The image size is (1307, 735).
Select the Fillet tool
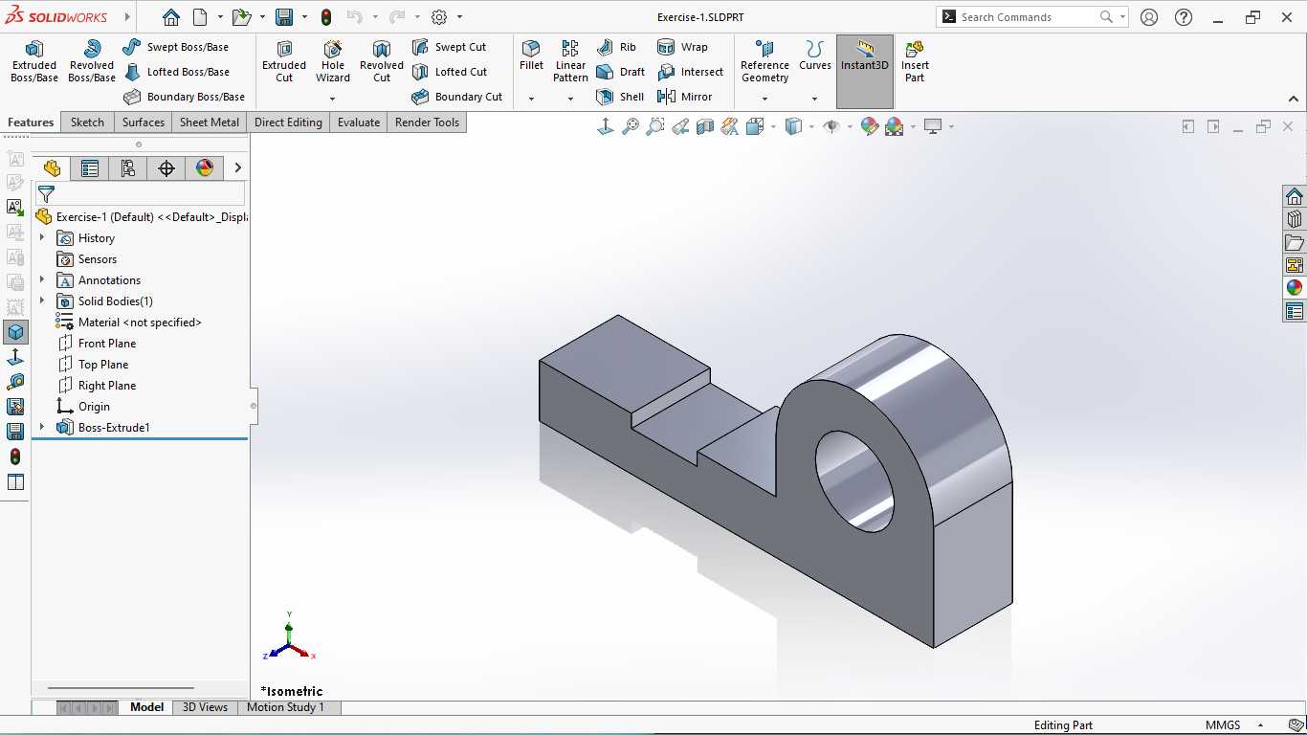point(531,56)
